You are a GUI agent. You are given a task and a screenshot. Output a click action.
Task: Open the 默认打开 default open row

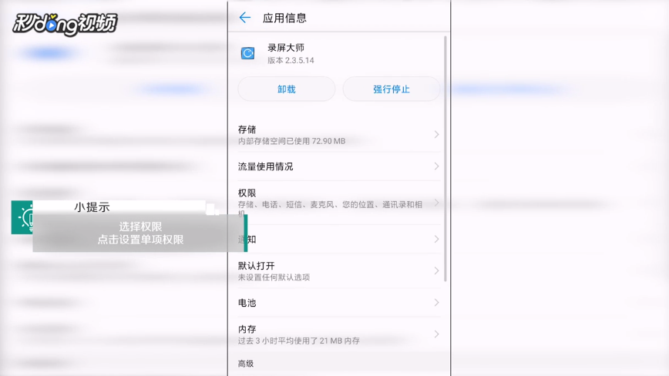339,271
